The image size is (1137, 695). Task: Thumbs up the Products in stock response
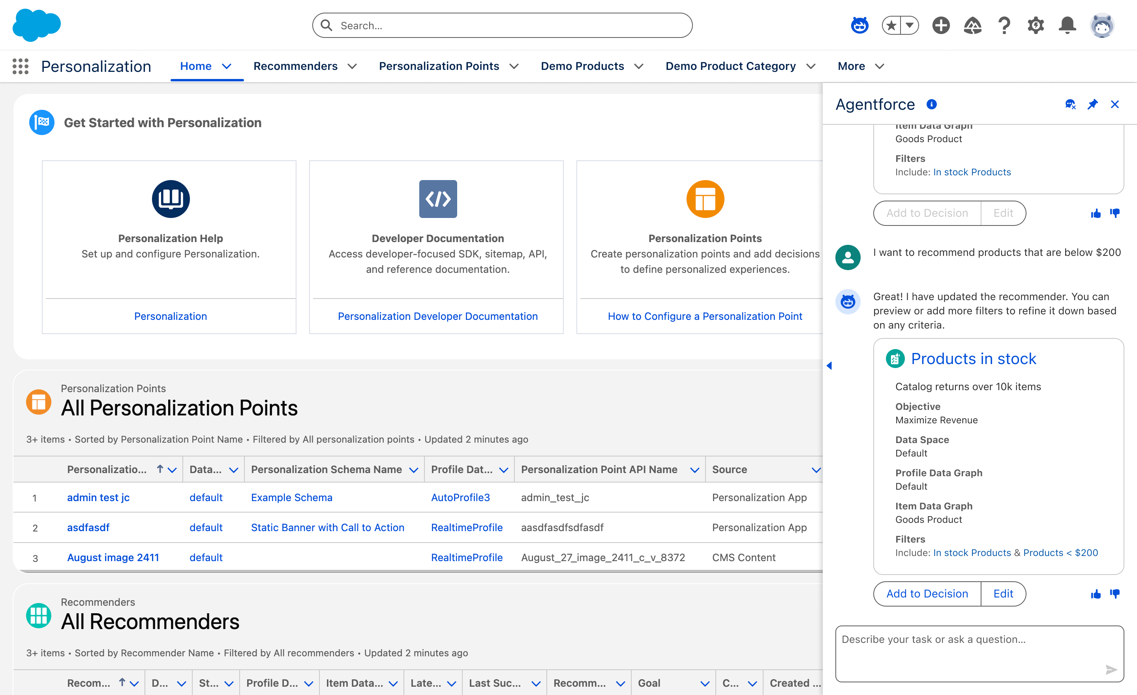coord(1096,594)
